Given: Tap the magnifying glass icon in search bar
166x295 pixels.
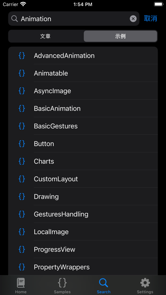Looking at the screenshot, I should coord(14,19).
